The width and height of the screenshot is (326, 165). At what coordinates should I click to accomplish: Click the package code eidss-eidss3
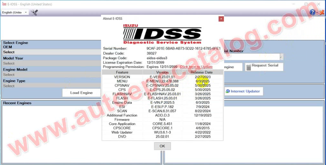(157, 58)
